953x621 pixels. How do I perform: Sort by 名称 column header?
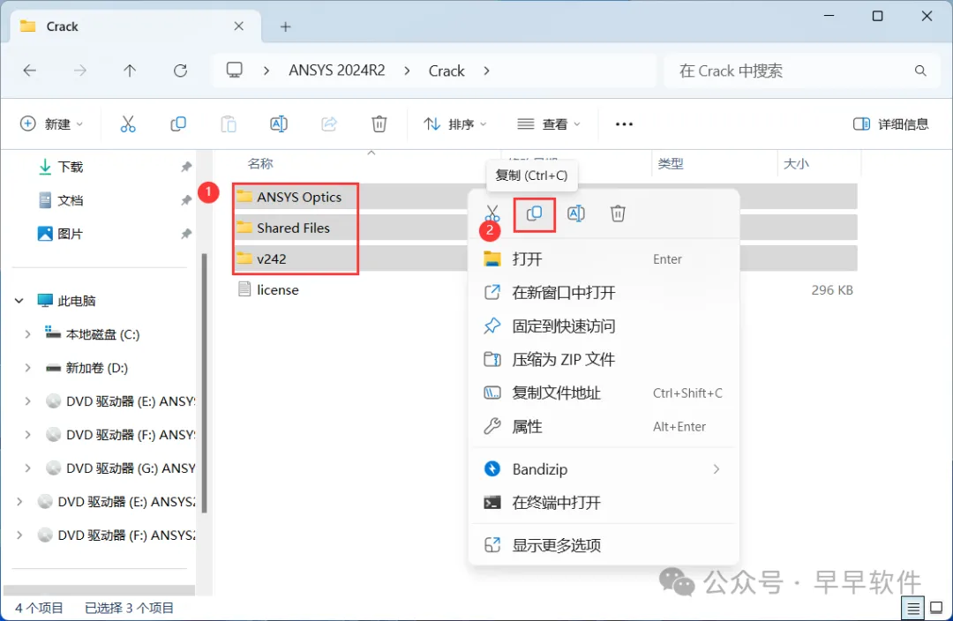click(260, 163)
